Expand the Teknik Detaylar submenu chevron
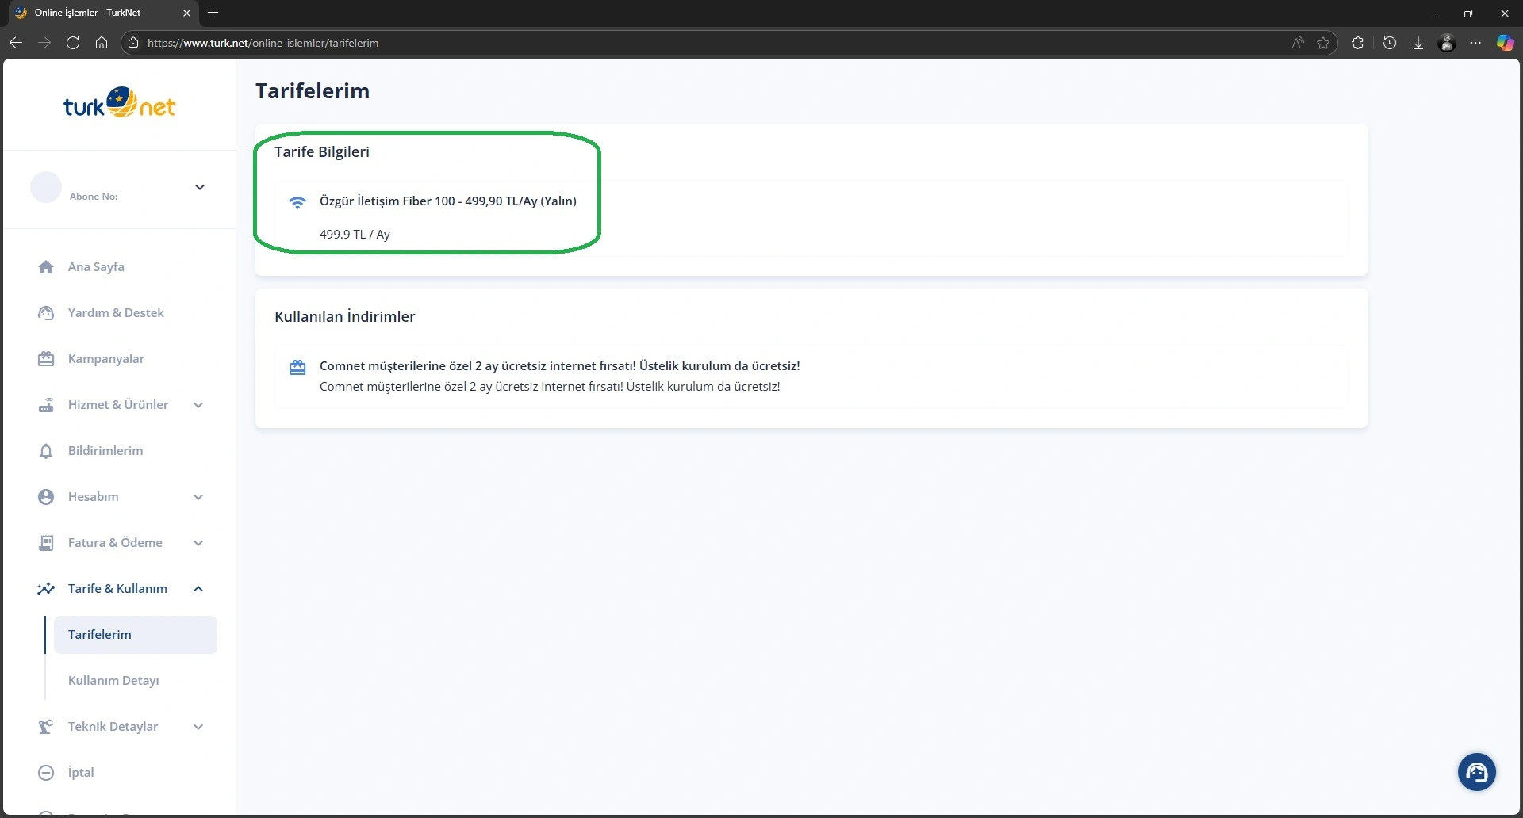 pos(198,727)
